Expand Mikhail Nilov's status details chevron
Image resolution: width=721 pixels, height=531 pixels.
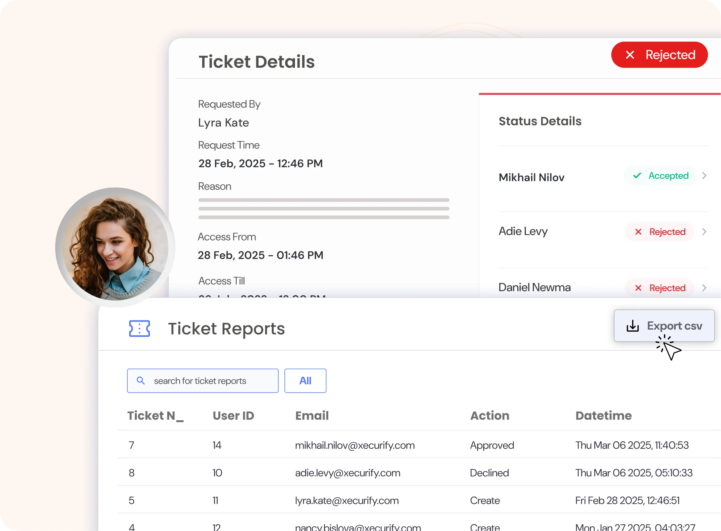[705, 176]
